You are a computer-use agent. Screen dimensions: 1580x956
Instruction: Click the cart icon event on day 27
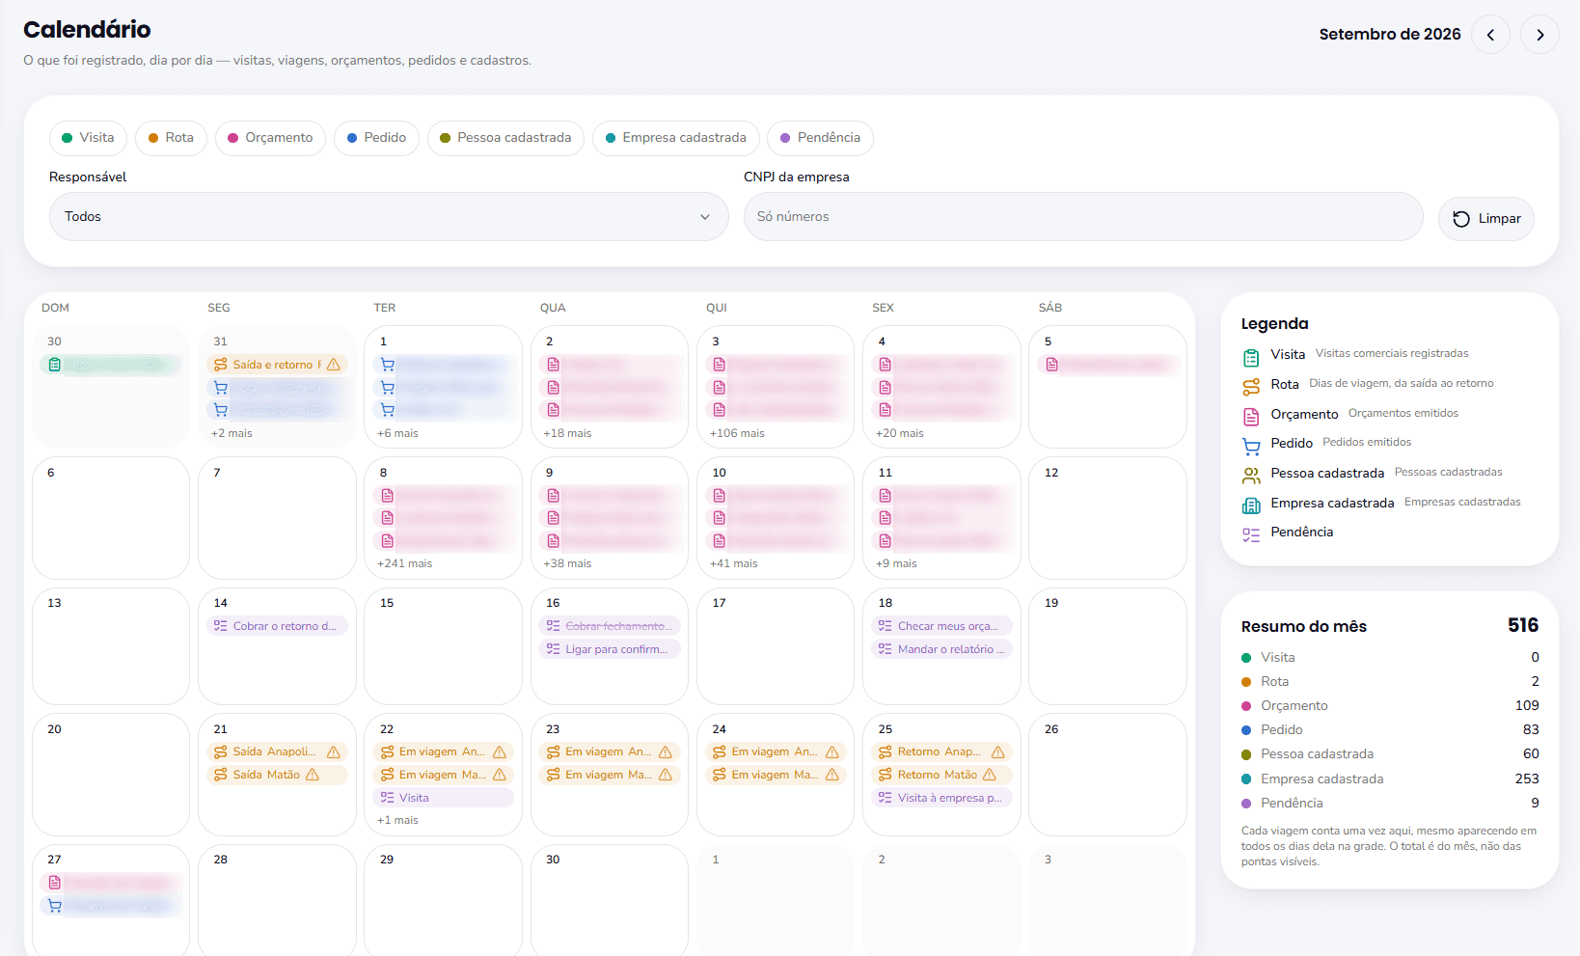[x=111, y=906]
